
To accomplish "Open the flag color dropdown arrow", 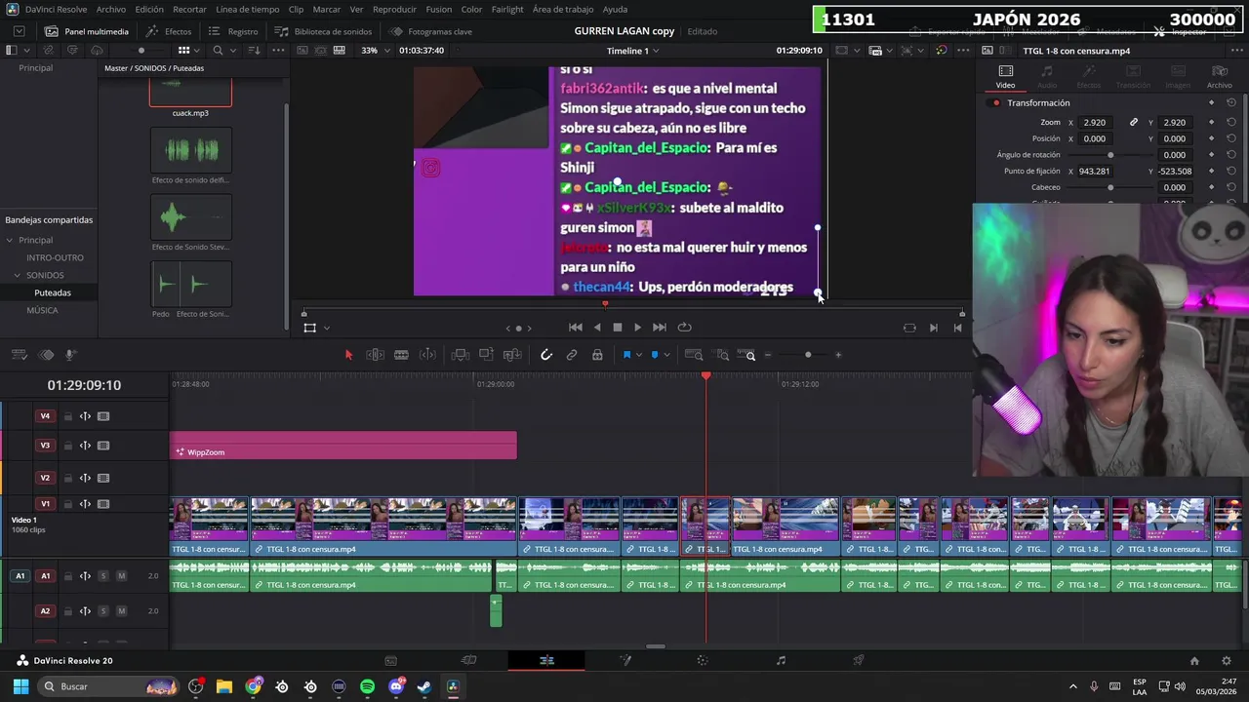I will point(638,355).
